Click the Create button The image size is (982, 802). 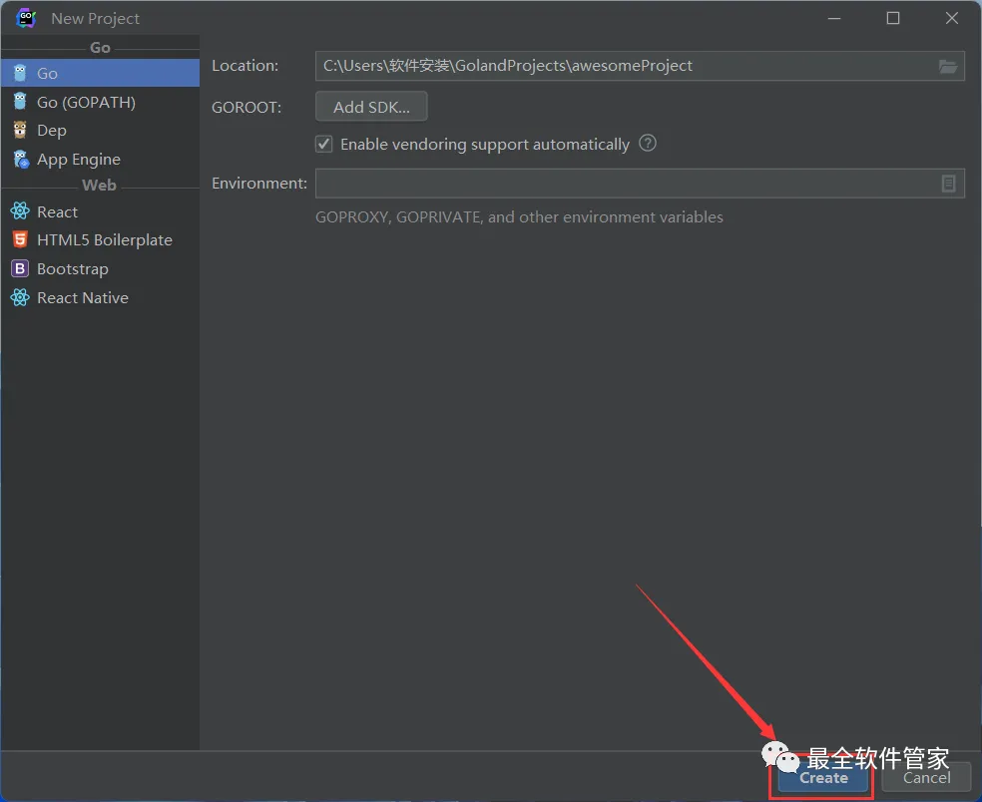(x=823, y=778)
